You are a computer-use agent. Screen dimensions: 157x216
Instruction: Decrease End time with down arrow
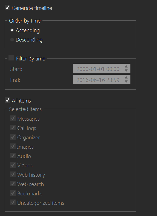coord(126,82)
